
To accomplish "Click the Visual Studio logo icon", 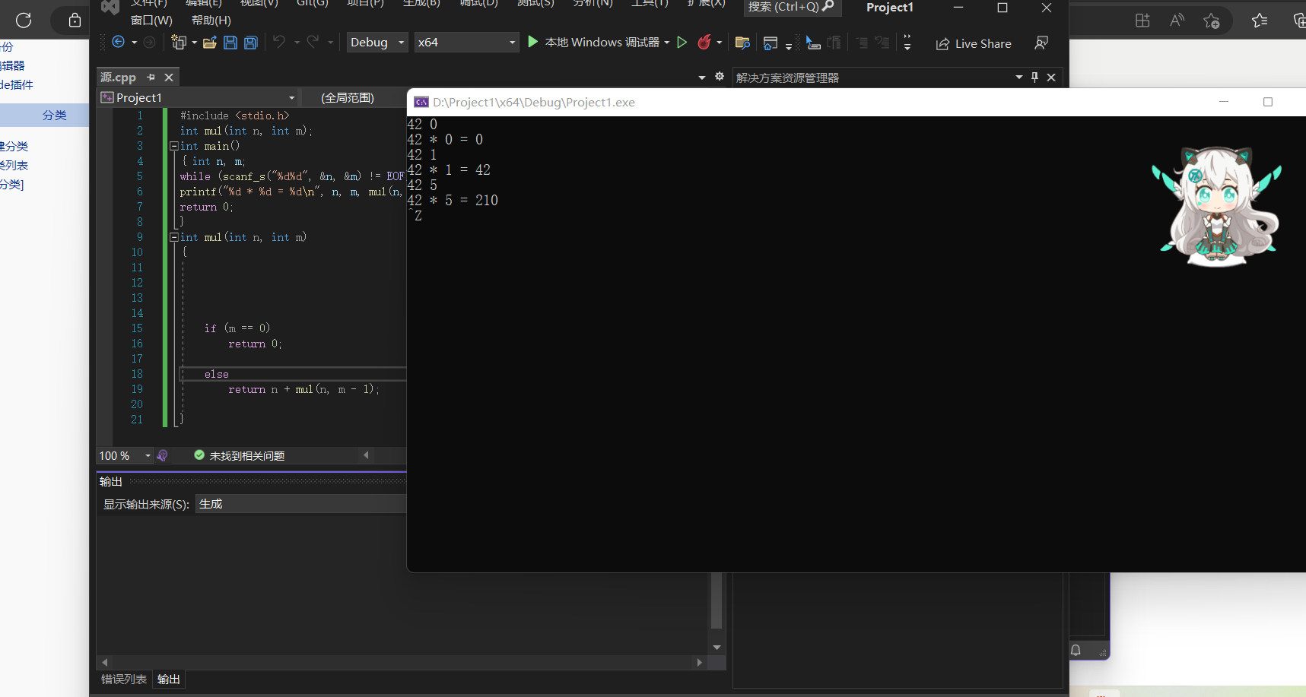I will (x=111, y=7).
